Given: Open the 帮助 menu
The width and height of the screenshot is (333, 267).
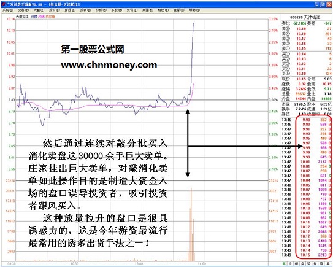Looking at the screenshot, I should pyautogui.click(x=194, y=10).
